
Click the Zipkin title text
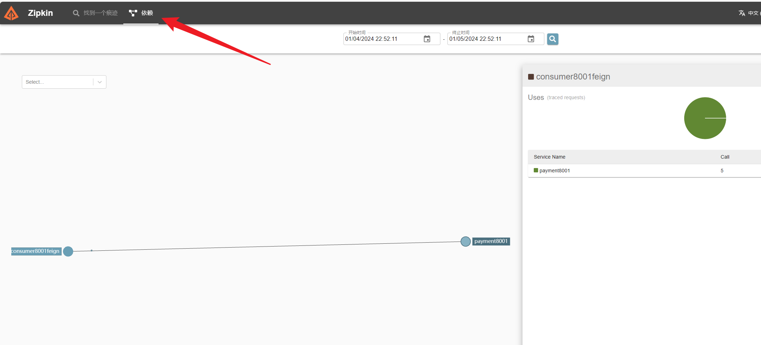coord(40,13)
